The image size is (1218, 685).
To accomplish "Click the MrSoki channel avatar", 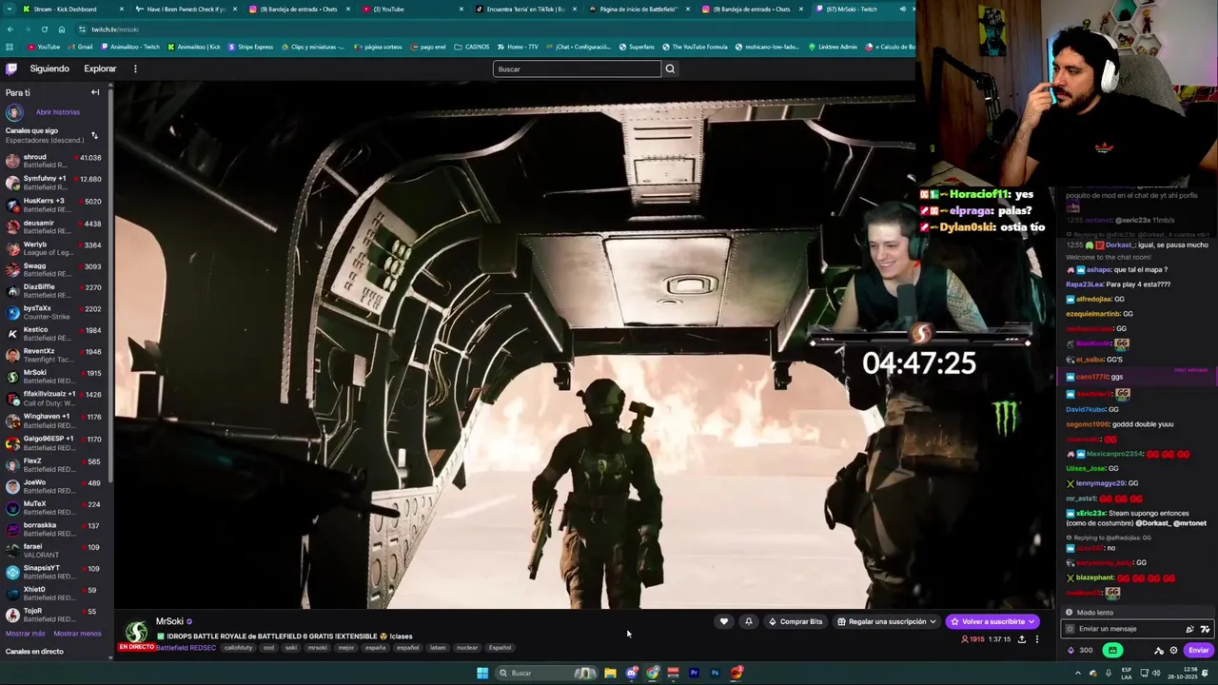I will pos(136,632).
